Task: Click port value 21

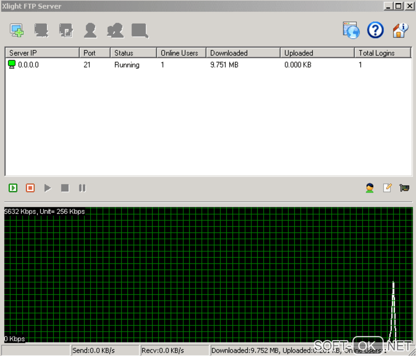Action: click(87, 65)
